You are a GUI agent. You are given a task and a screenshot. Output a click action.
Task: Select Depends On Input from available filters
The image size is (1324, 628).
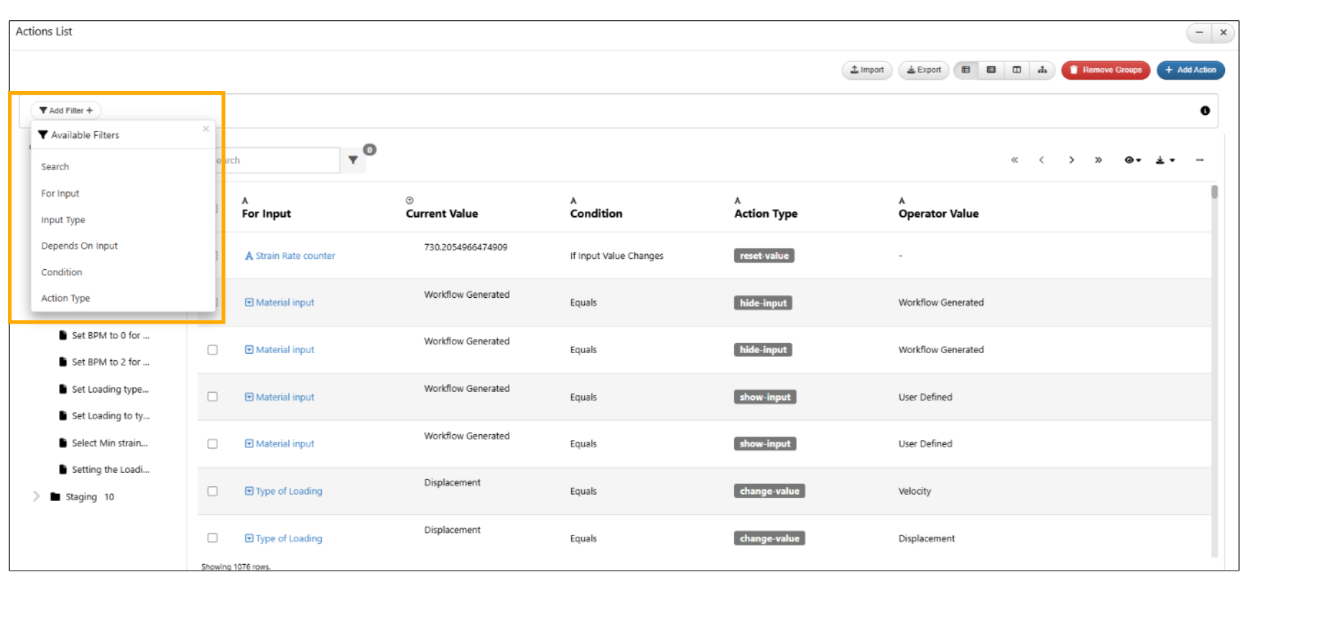coord(79,246)
